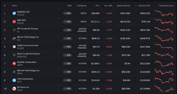Click the $994.57M volume value
Viewport: 177px width, 94px height.
tap(145, 13)
